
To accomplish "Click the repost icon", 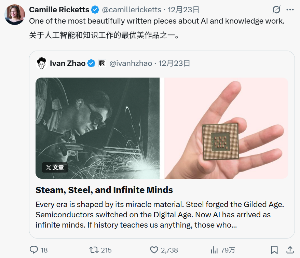I will 94,250.
